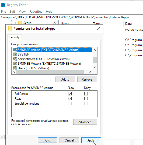Screen dimensions: 143x145
Task: Click the Setup folder icon
Action: click(20, 23)
